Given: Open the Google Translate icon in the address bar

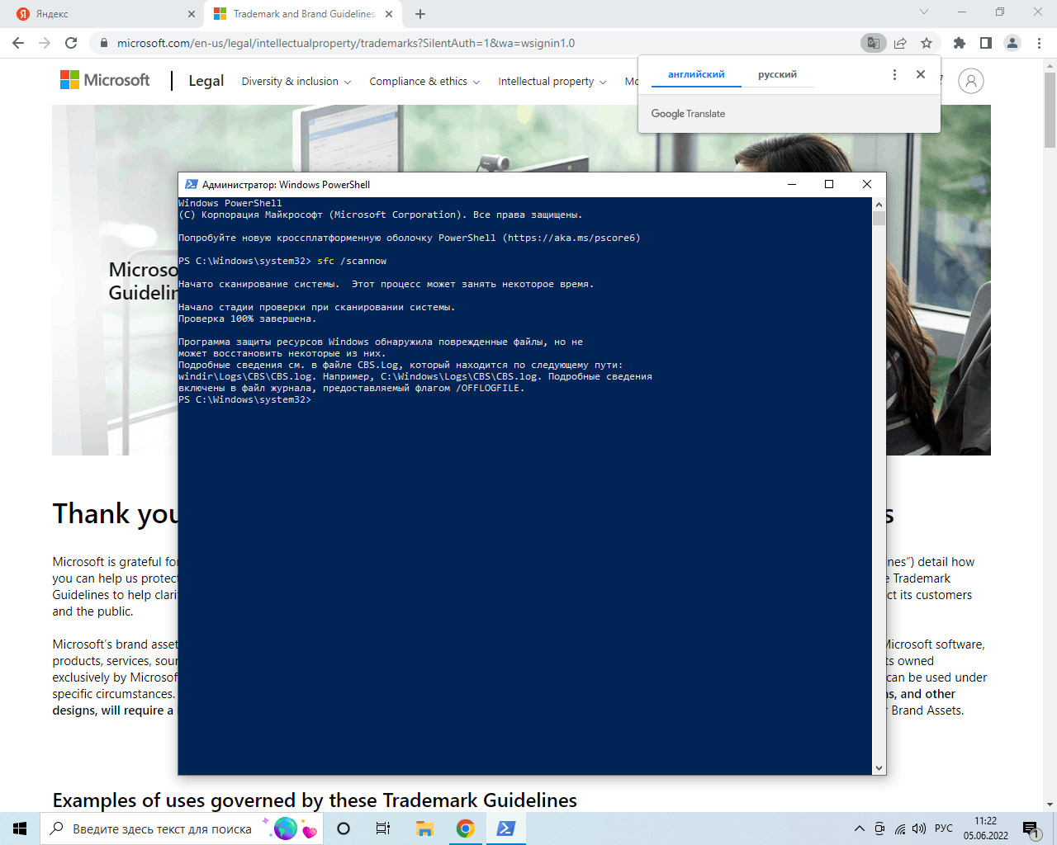Looking at the screenshot, I should click(873, 43).
